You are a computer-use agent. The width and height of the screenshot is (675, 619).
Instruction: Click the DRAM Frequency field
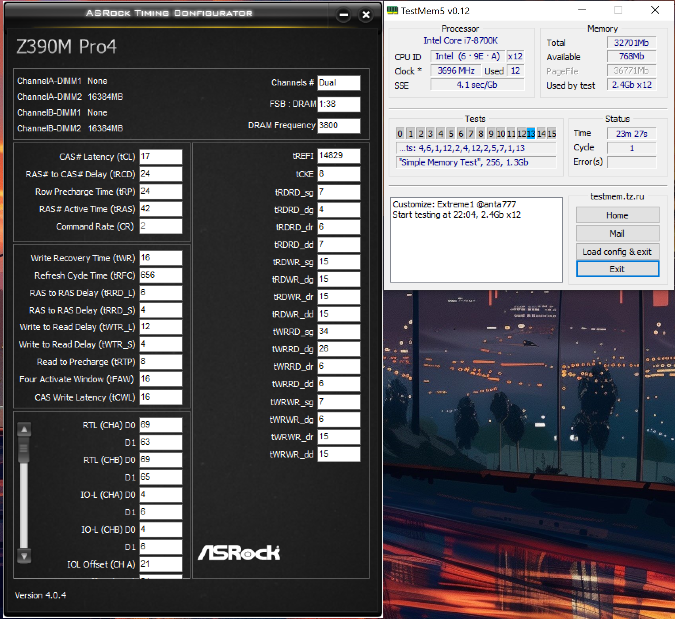339,125
